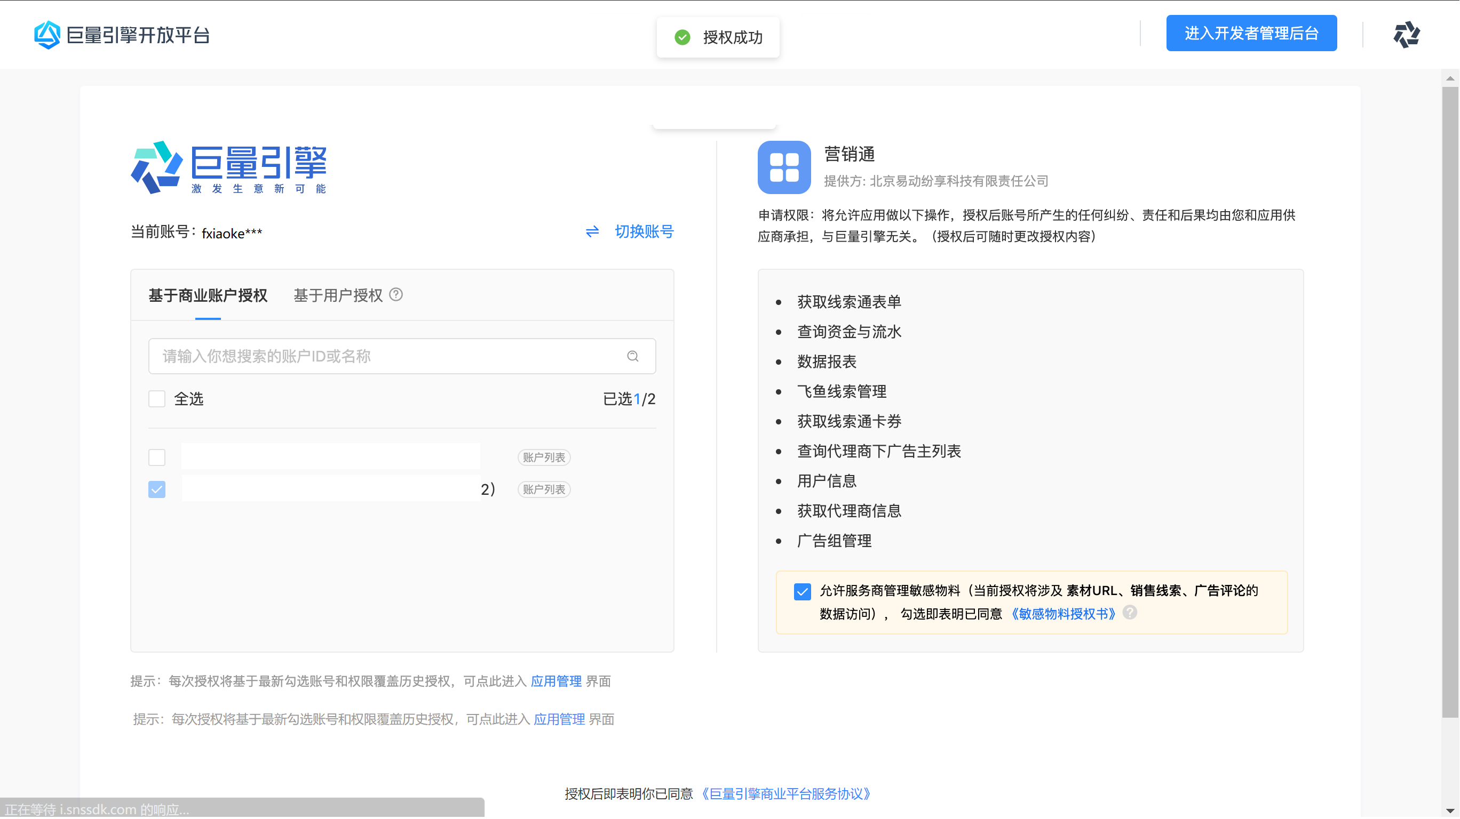
Task: Click 进入开发者管理后台 button
Action: pos(1251,34)
